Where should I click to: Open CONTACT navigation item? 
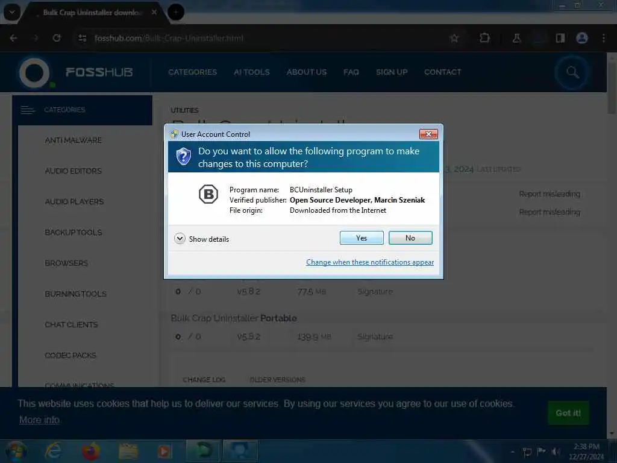[x=442, y=72]
